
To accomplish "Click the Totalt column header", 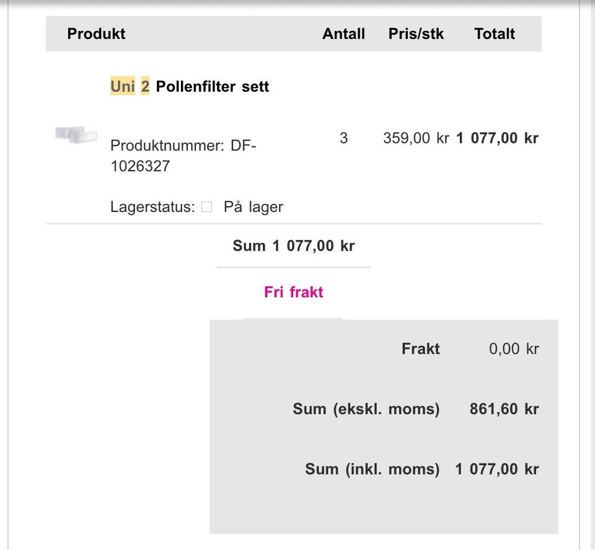I will tap(495, 34).
